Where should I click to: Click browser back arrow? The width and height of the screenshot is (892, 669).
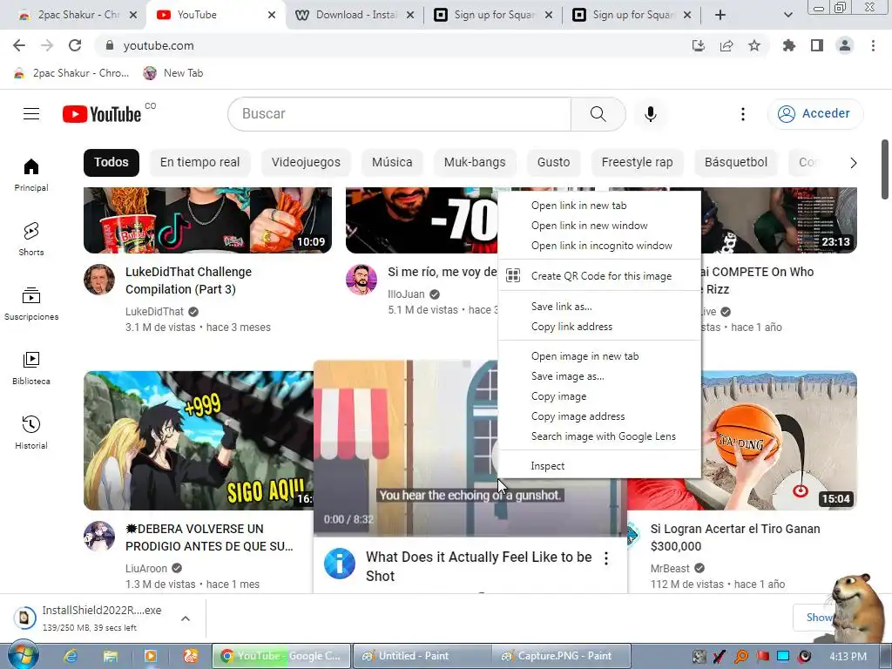coord(19,45)
